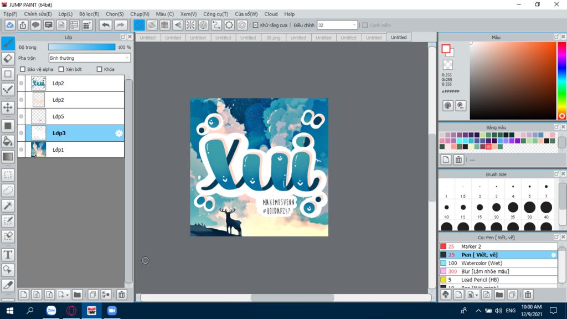Choose the Lasso selection tool
The width and height of the screenshot is (567, 319).
click(x=8, y=191)
